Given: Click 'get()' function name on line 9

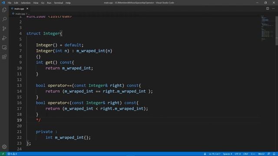Looking at the screenshot, I should point(51,62).
